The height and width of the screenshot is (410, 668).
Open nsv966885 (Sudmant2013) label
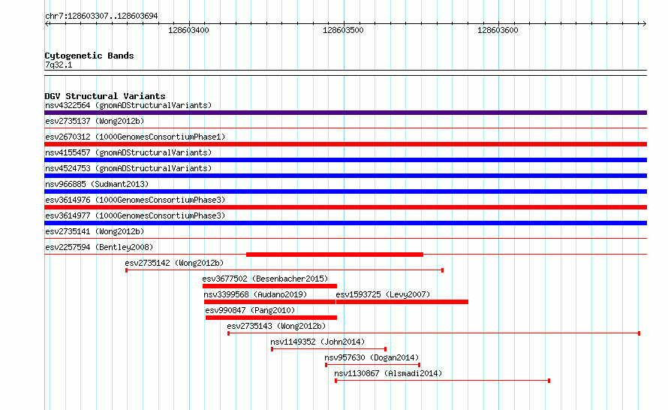[97, 184]
